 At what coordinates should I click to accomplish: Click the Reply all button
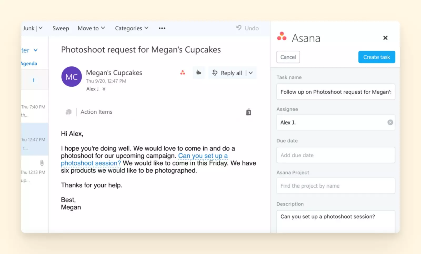231,73
